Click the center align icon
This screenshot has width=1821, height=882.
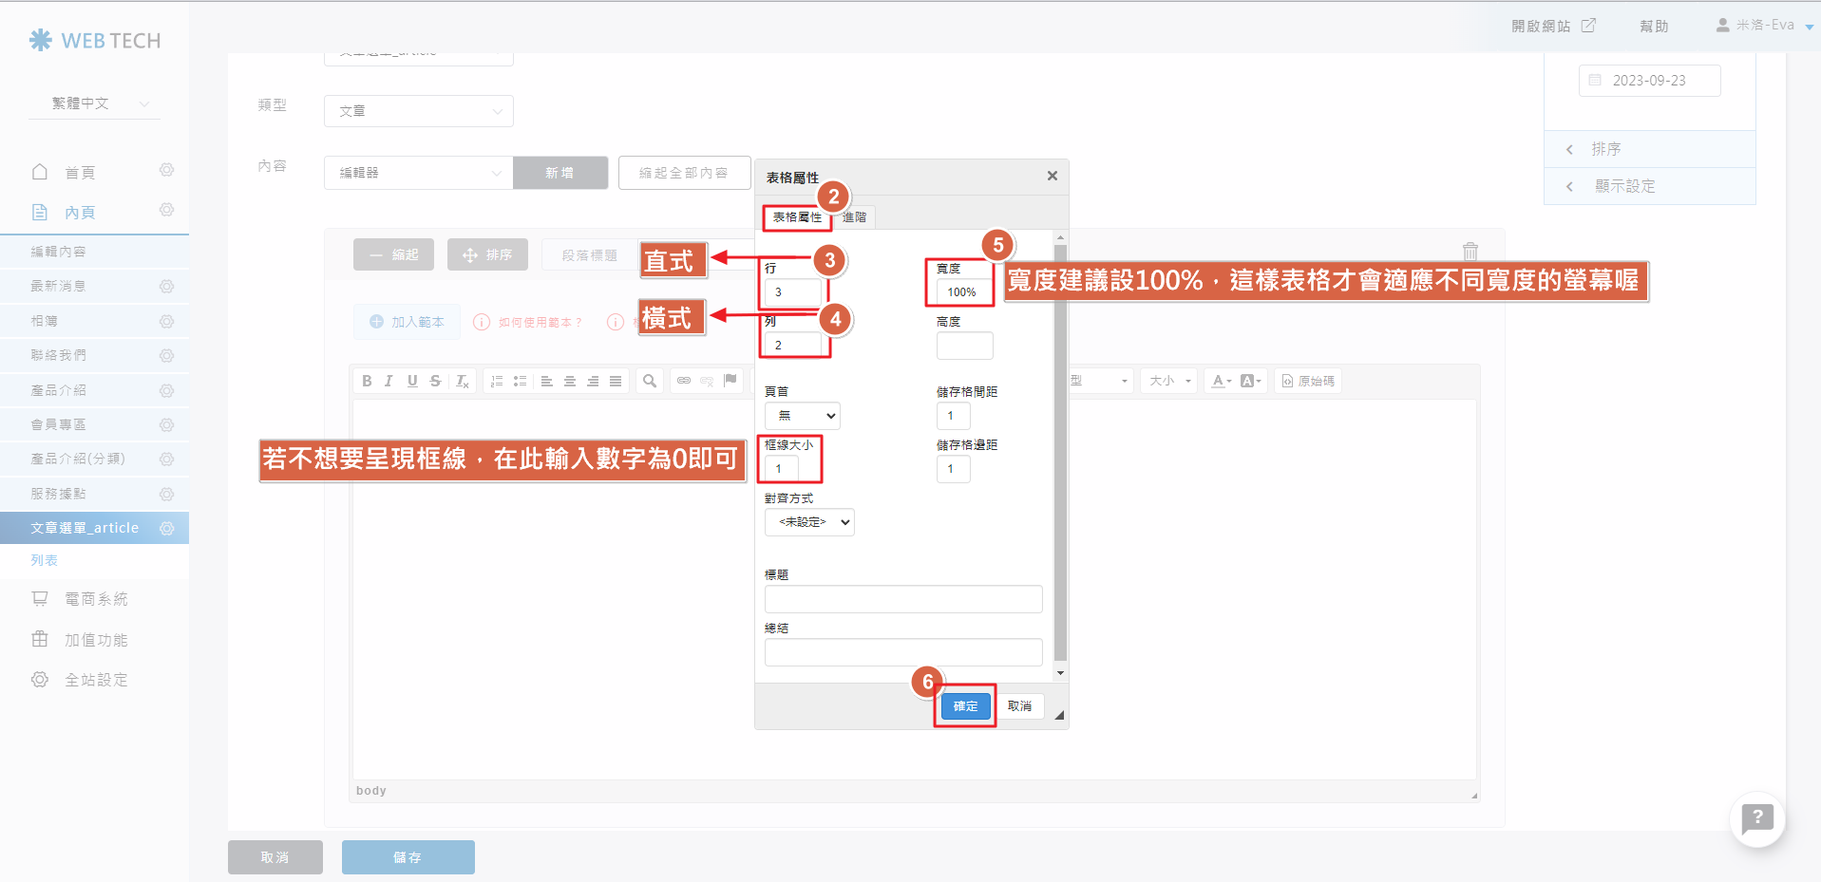[x=570, y=381]
